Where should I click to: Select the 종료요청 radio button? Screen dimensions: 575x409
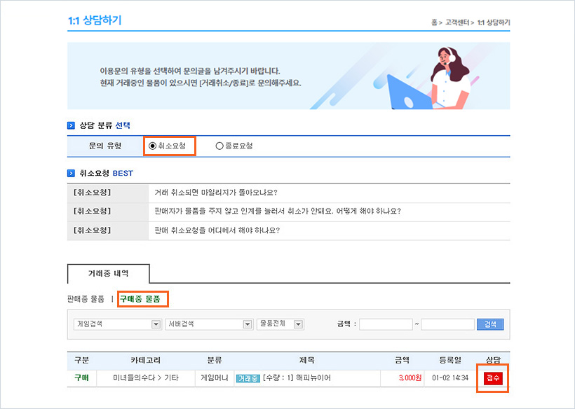219,146
